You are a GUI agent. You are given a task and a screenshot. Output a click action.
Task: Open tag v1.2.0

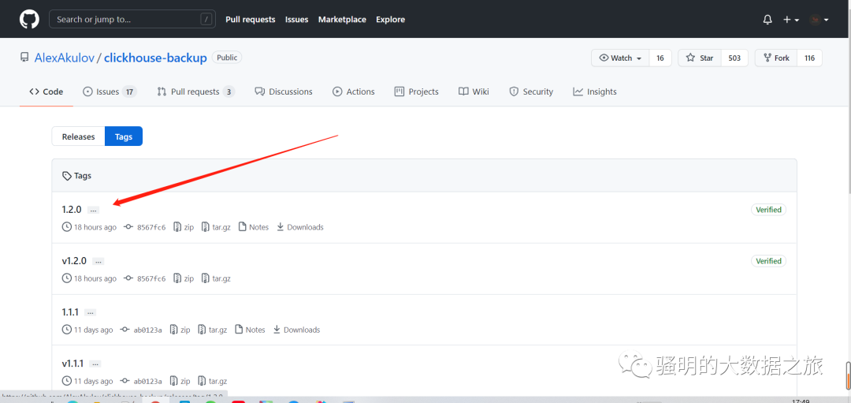coord(74,261)
